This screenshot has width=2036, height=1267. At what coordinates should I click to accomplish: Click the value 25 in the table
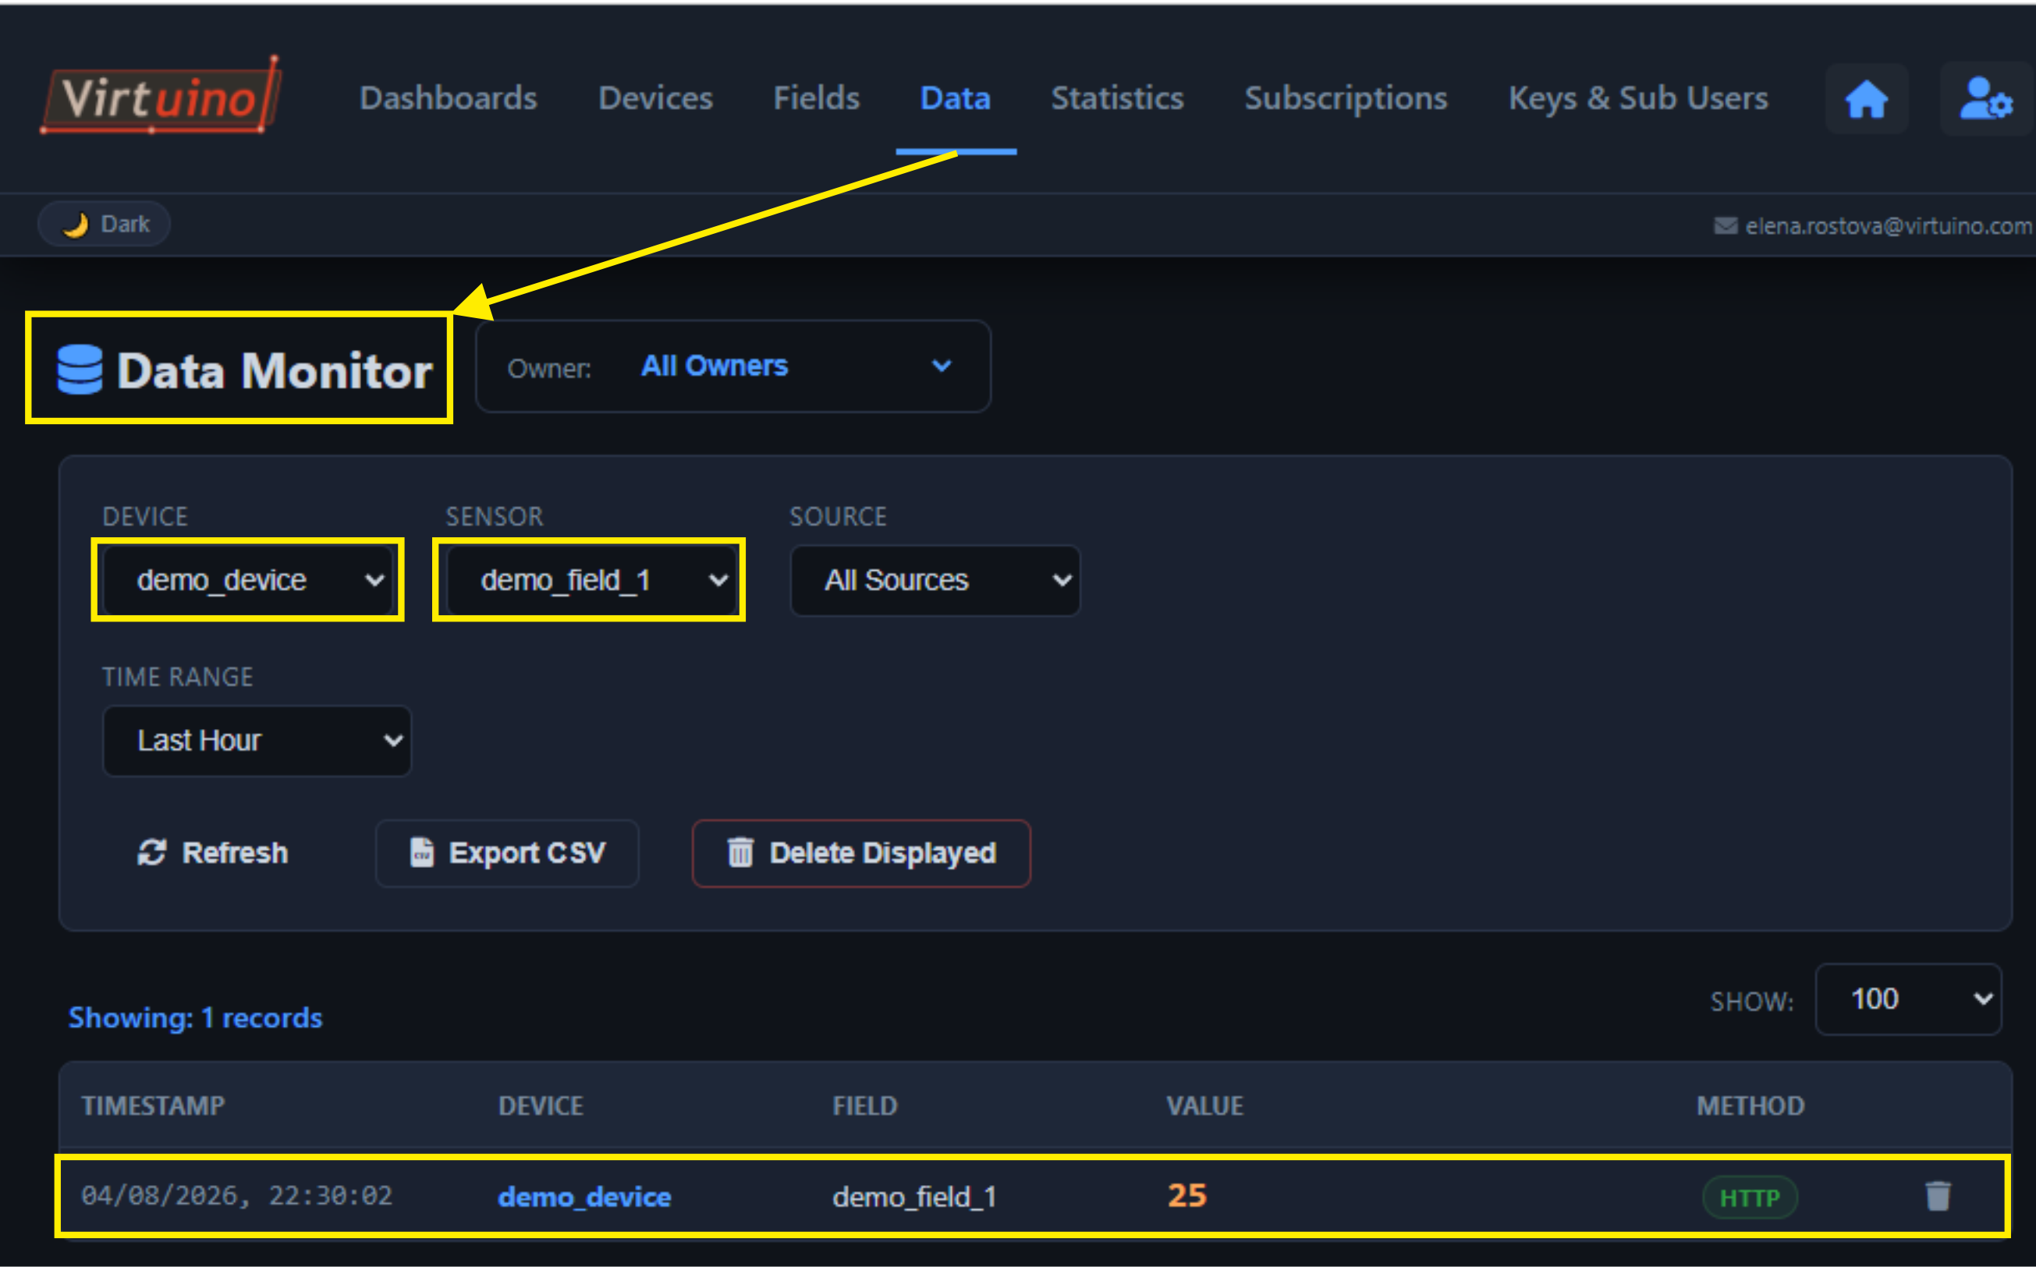(x=1187, y=1195)
